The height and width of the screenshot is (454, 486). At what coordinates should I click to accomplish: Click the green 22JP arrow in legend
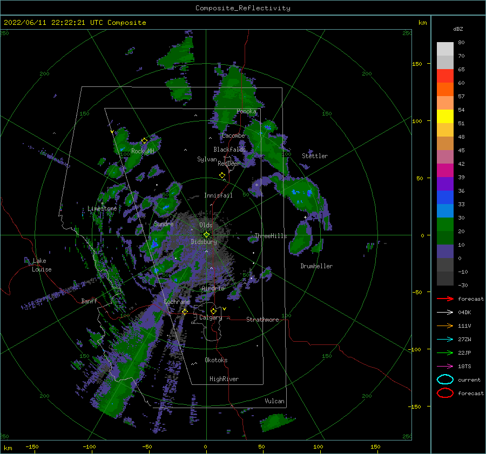(x=445, y=353)
